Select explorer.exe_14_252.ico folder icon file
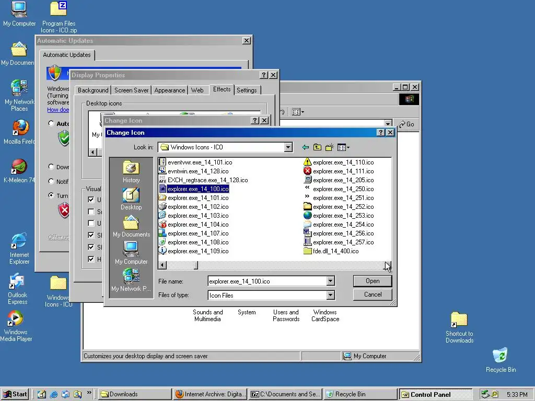 339,207
